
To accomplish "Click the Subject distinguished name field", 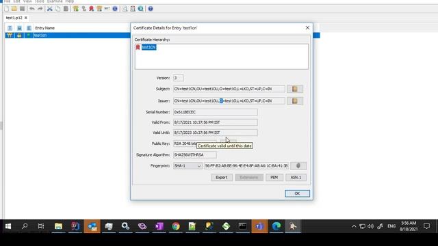I will [229, 89].
